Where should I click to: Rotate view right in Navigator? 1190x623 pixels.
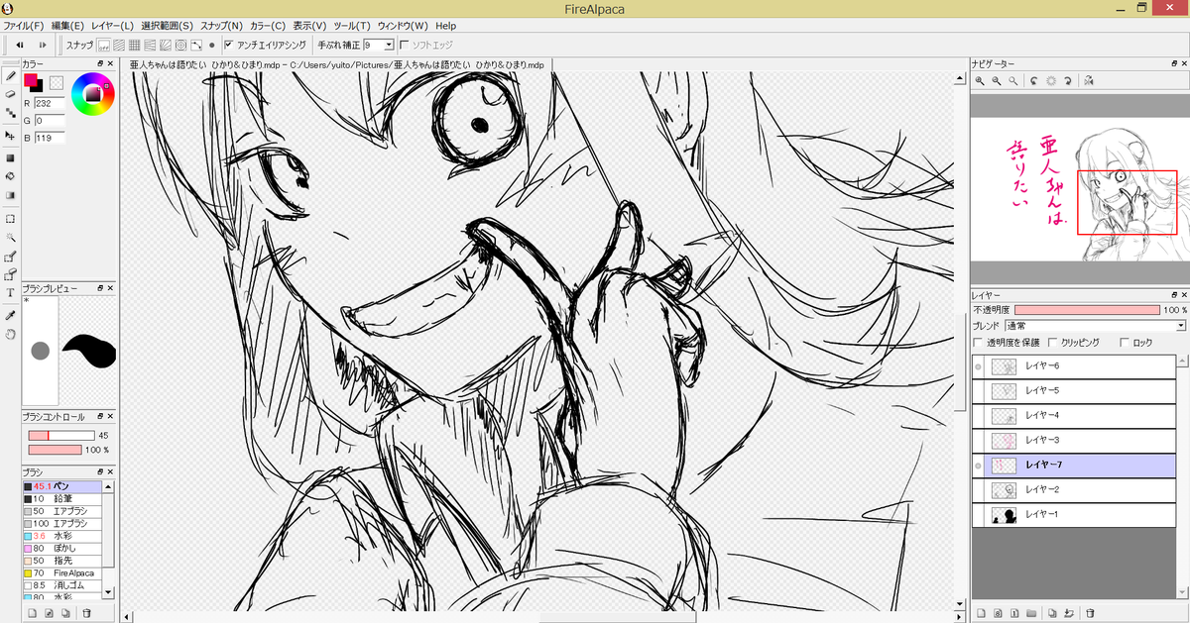coord(1067,81)
